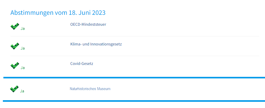Click the word 'Abstimmungen' in the heading
Screen dimensions: 265x108
click(x=32, y=13)
